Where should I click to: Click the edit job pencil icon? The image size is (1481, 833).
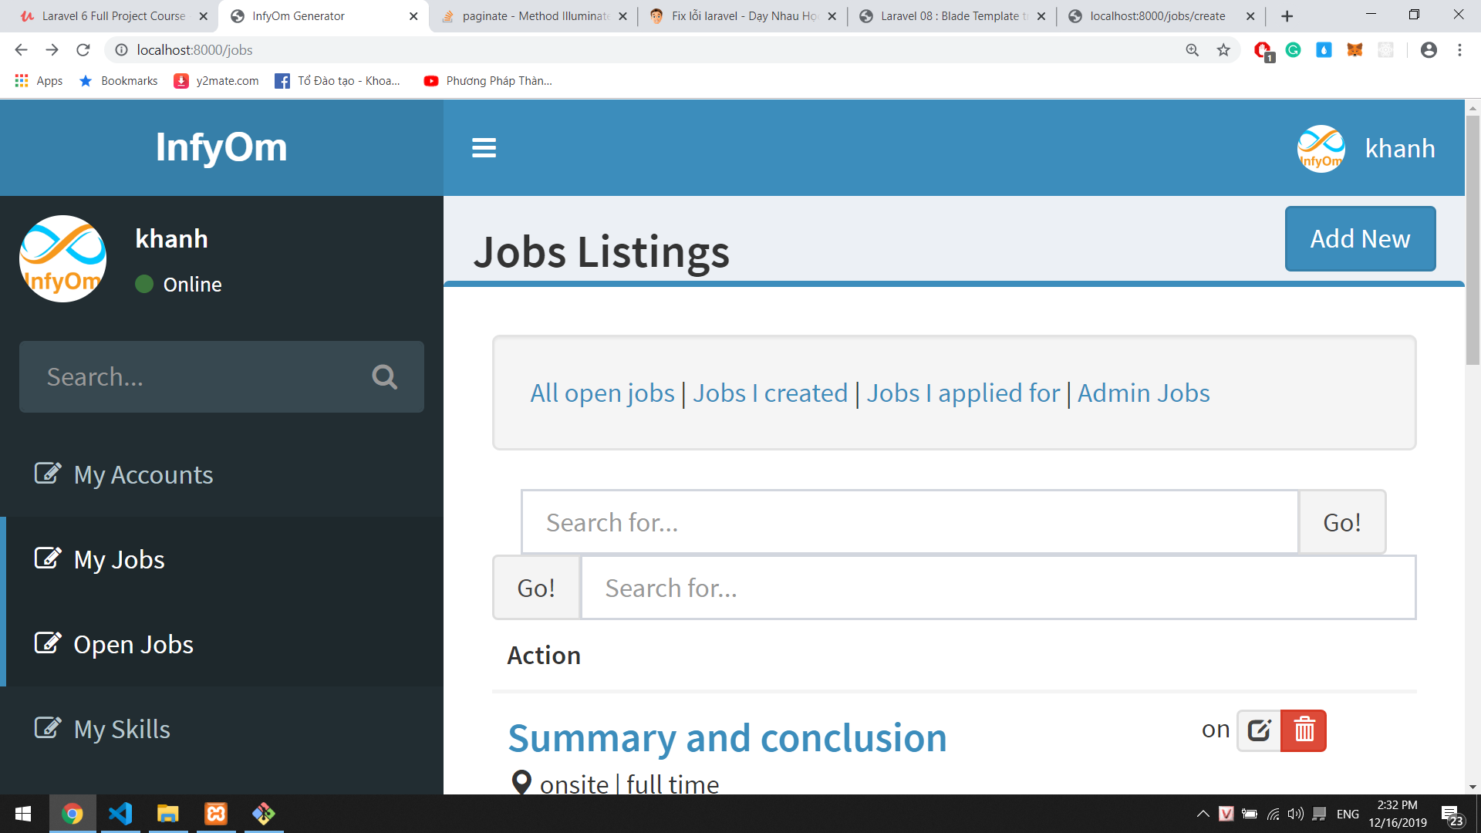pyautogui.click(x=1259, y=730)
